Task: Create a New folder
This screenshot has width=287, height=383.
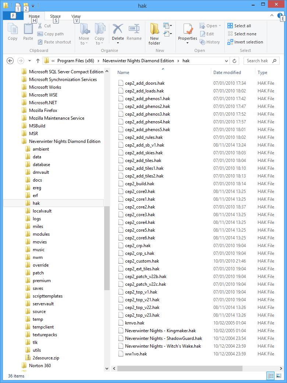Action: click(x=154, y=34)
